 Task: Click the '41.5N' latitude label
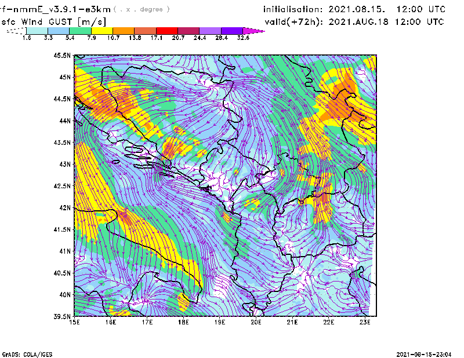(x=62, y=229)
